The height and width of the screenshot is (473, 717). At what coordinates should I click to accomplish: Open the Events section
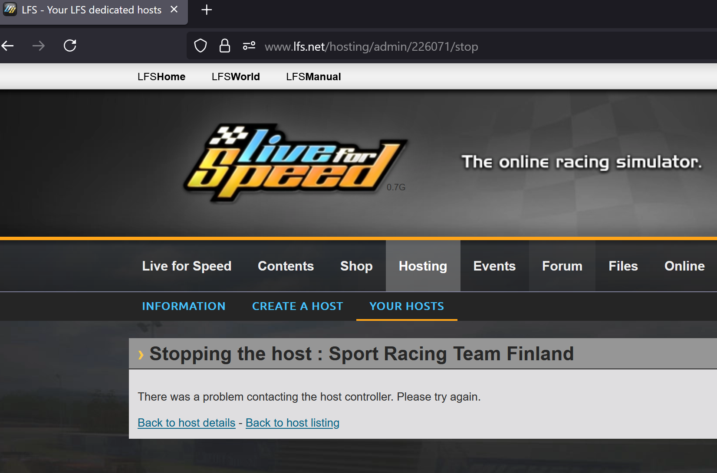[494, 266]
